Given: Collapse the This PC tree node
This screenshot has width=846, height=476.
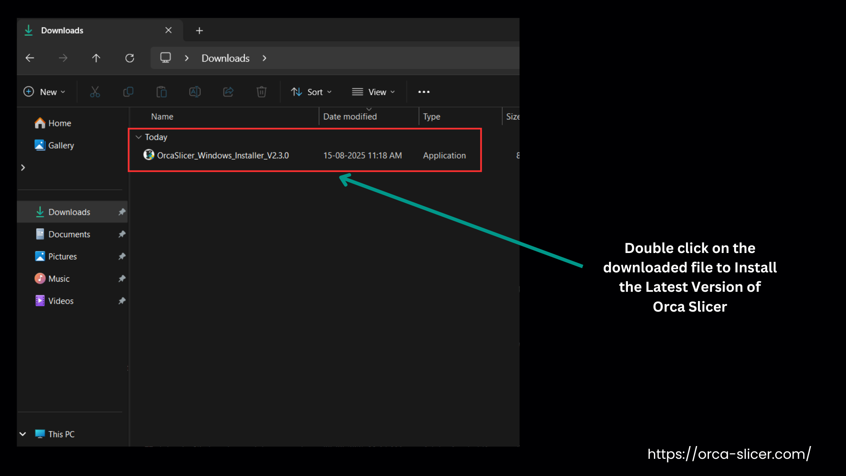Looking at the screenshot, I should point(22,434).
